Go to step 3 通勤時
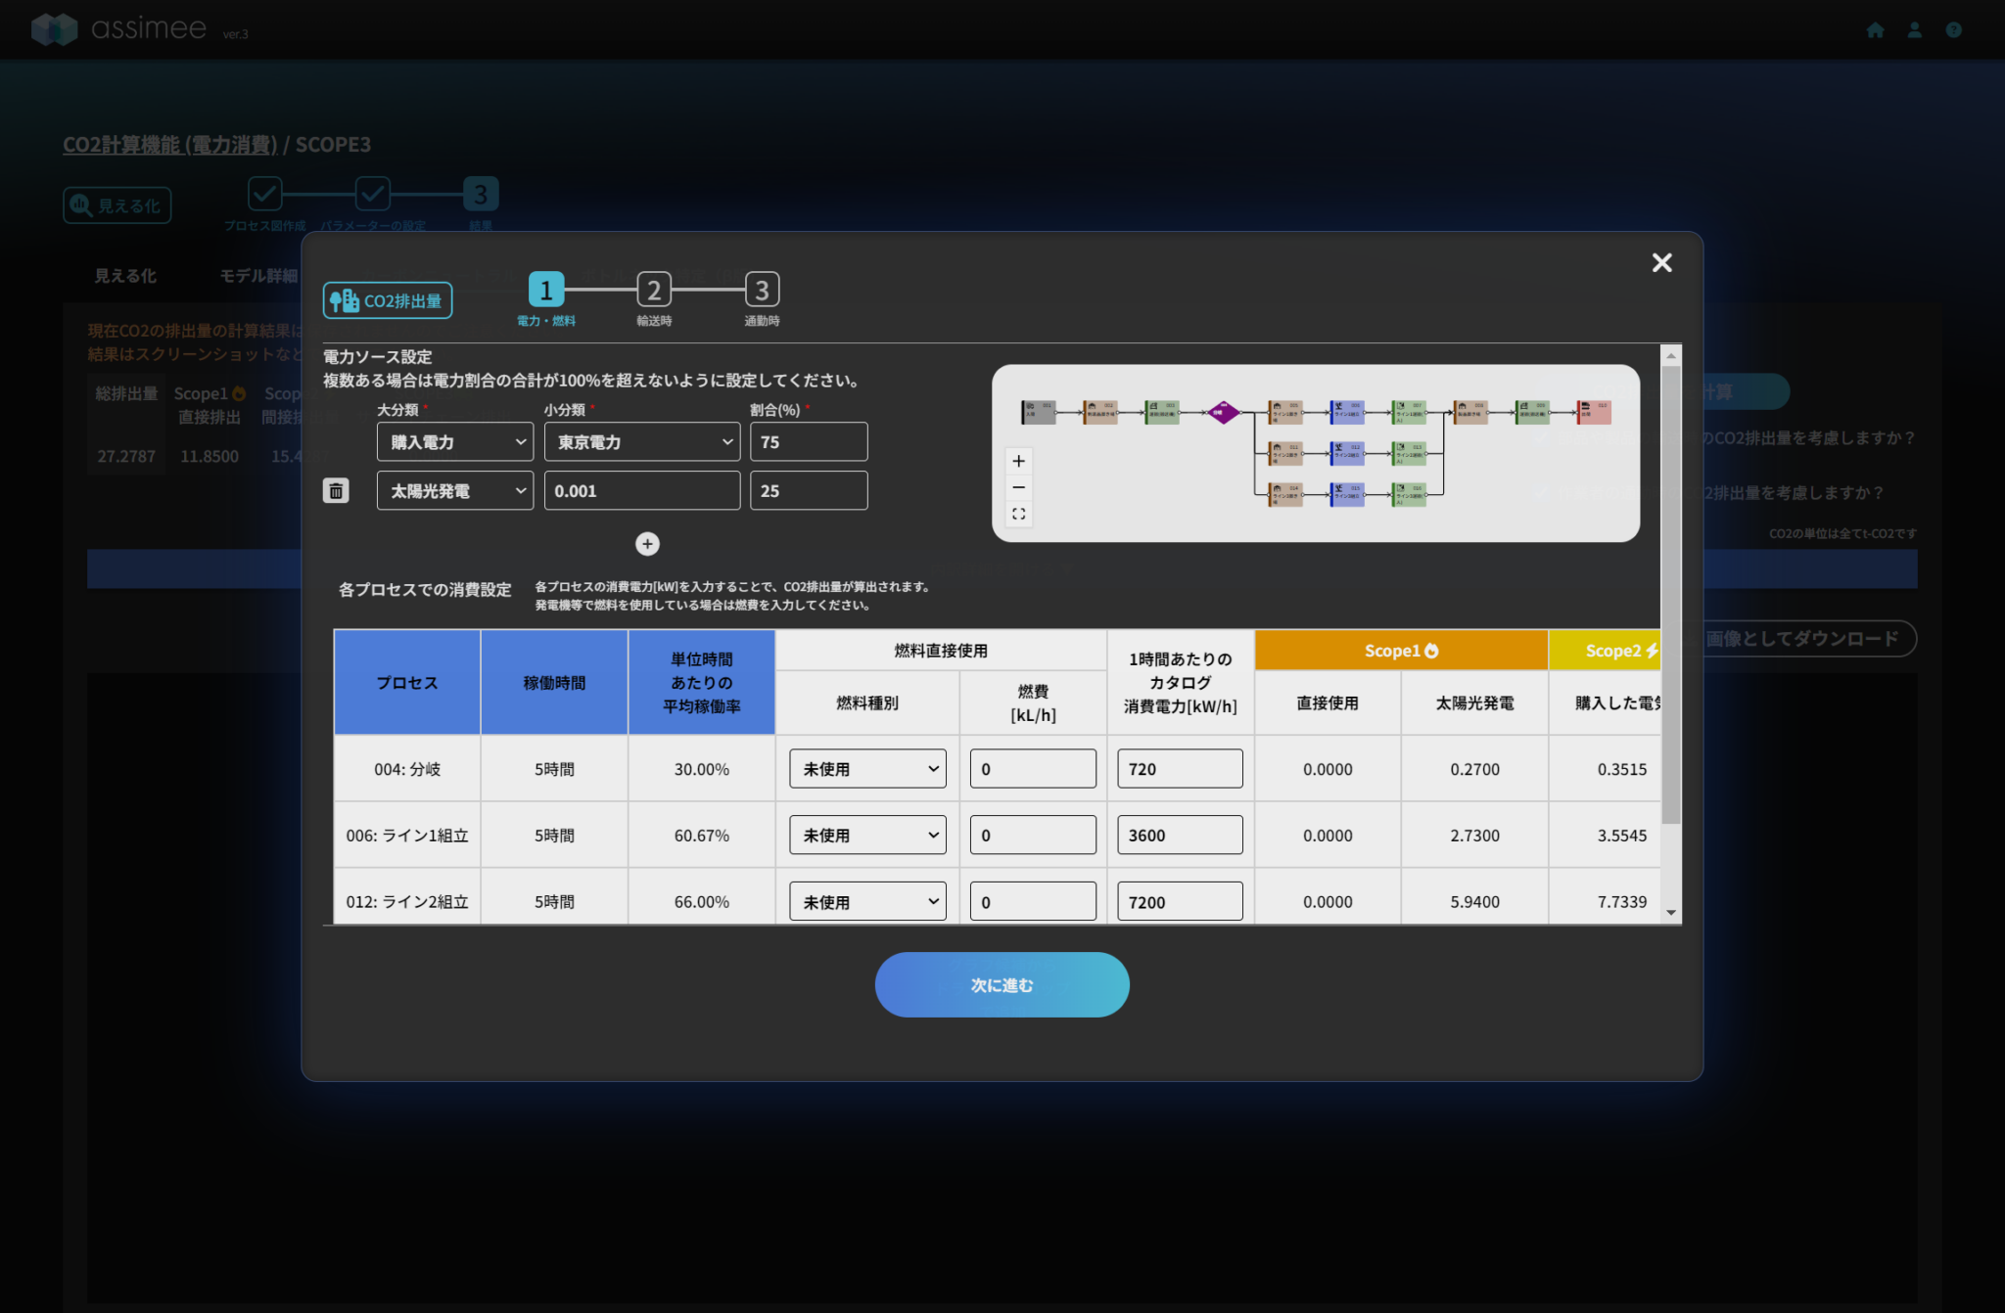 pyautogui.click(x=762, y=291)
